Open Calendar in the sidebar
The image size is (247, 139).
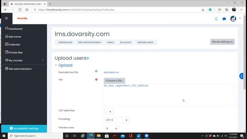pyautogui.click(x=13, y=44)
